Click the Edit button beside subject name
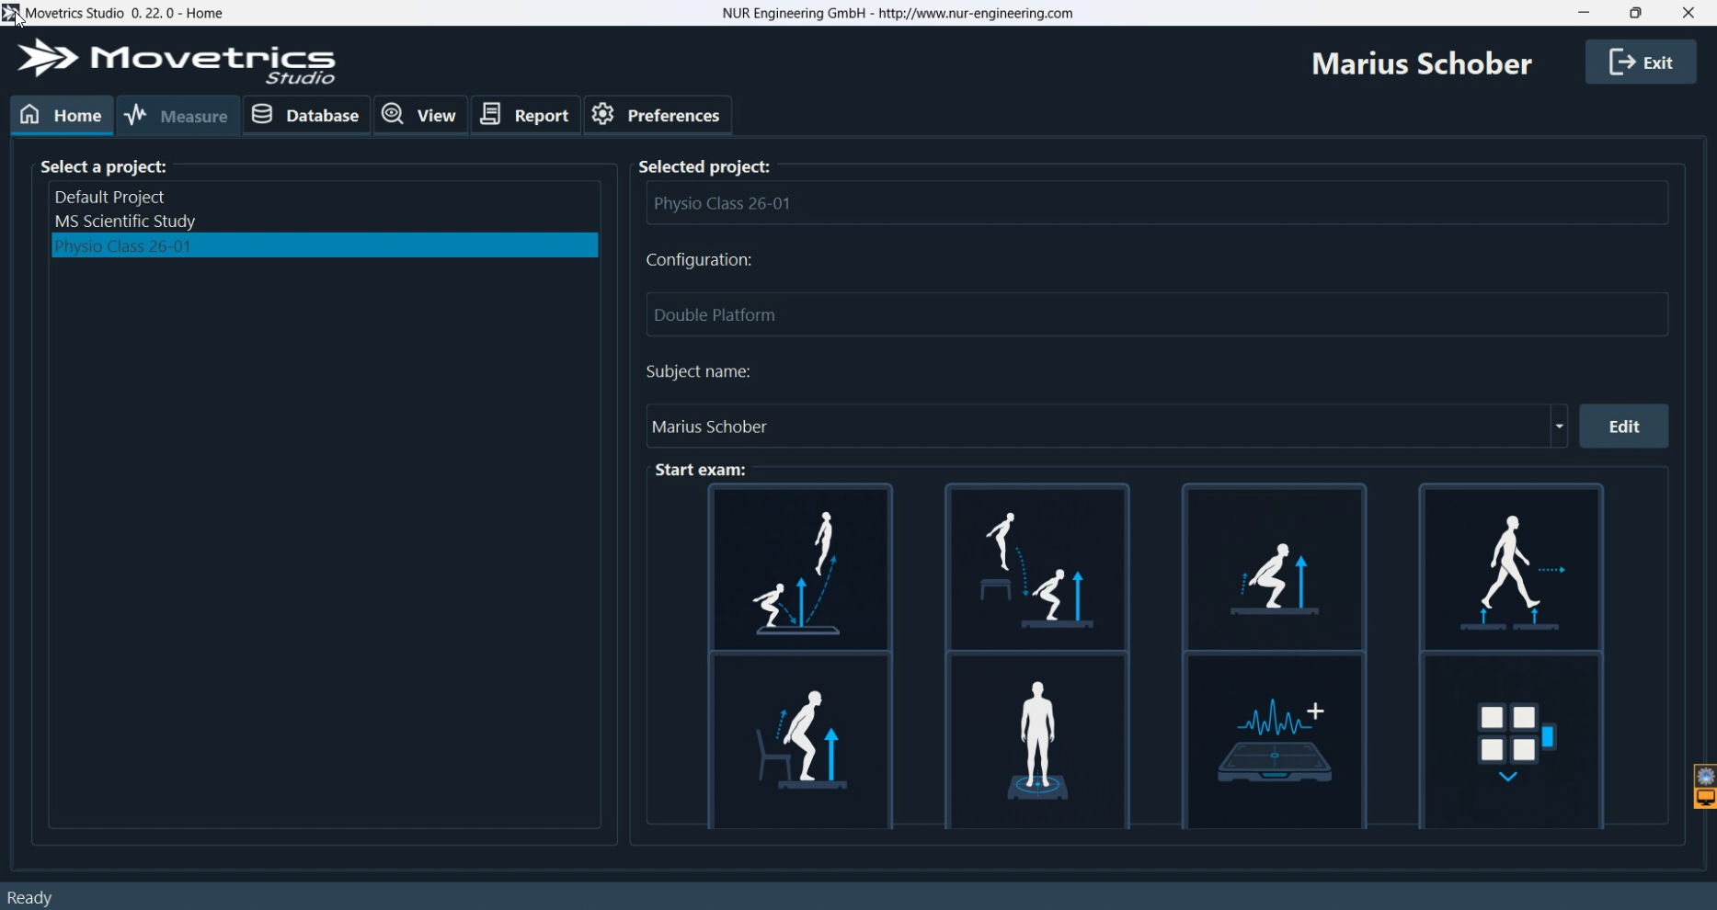The image size is (1717, 910). pos(1624,427)
